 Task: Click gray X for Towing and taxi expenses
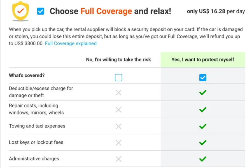coord(118,126)
